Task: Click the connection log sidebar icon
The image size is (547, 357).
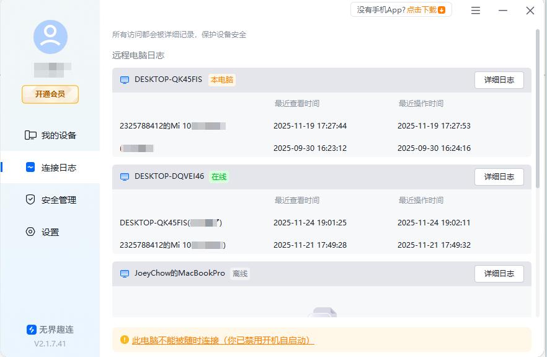Action: coord(30,167)
